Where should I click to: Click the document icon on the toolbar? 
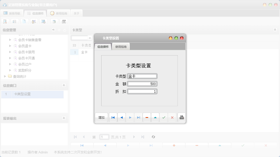[x=24, y=21]
